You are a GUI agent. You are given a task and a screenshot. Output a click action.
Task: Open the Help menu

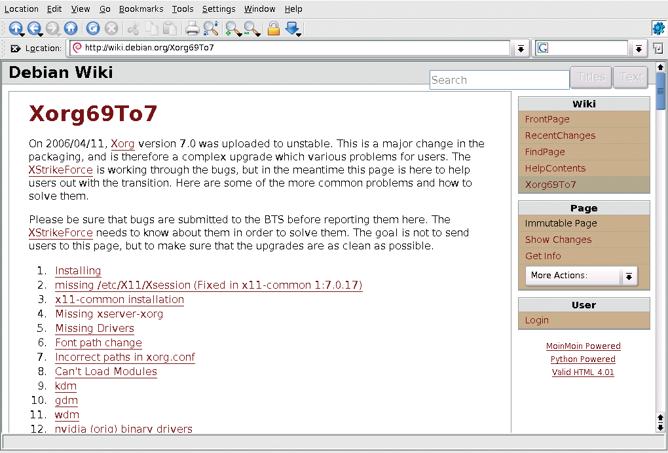tap(293, 9)
